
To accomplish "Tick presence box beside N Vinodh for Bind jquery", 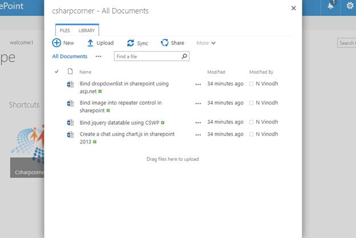I will 251,122.
